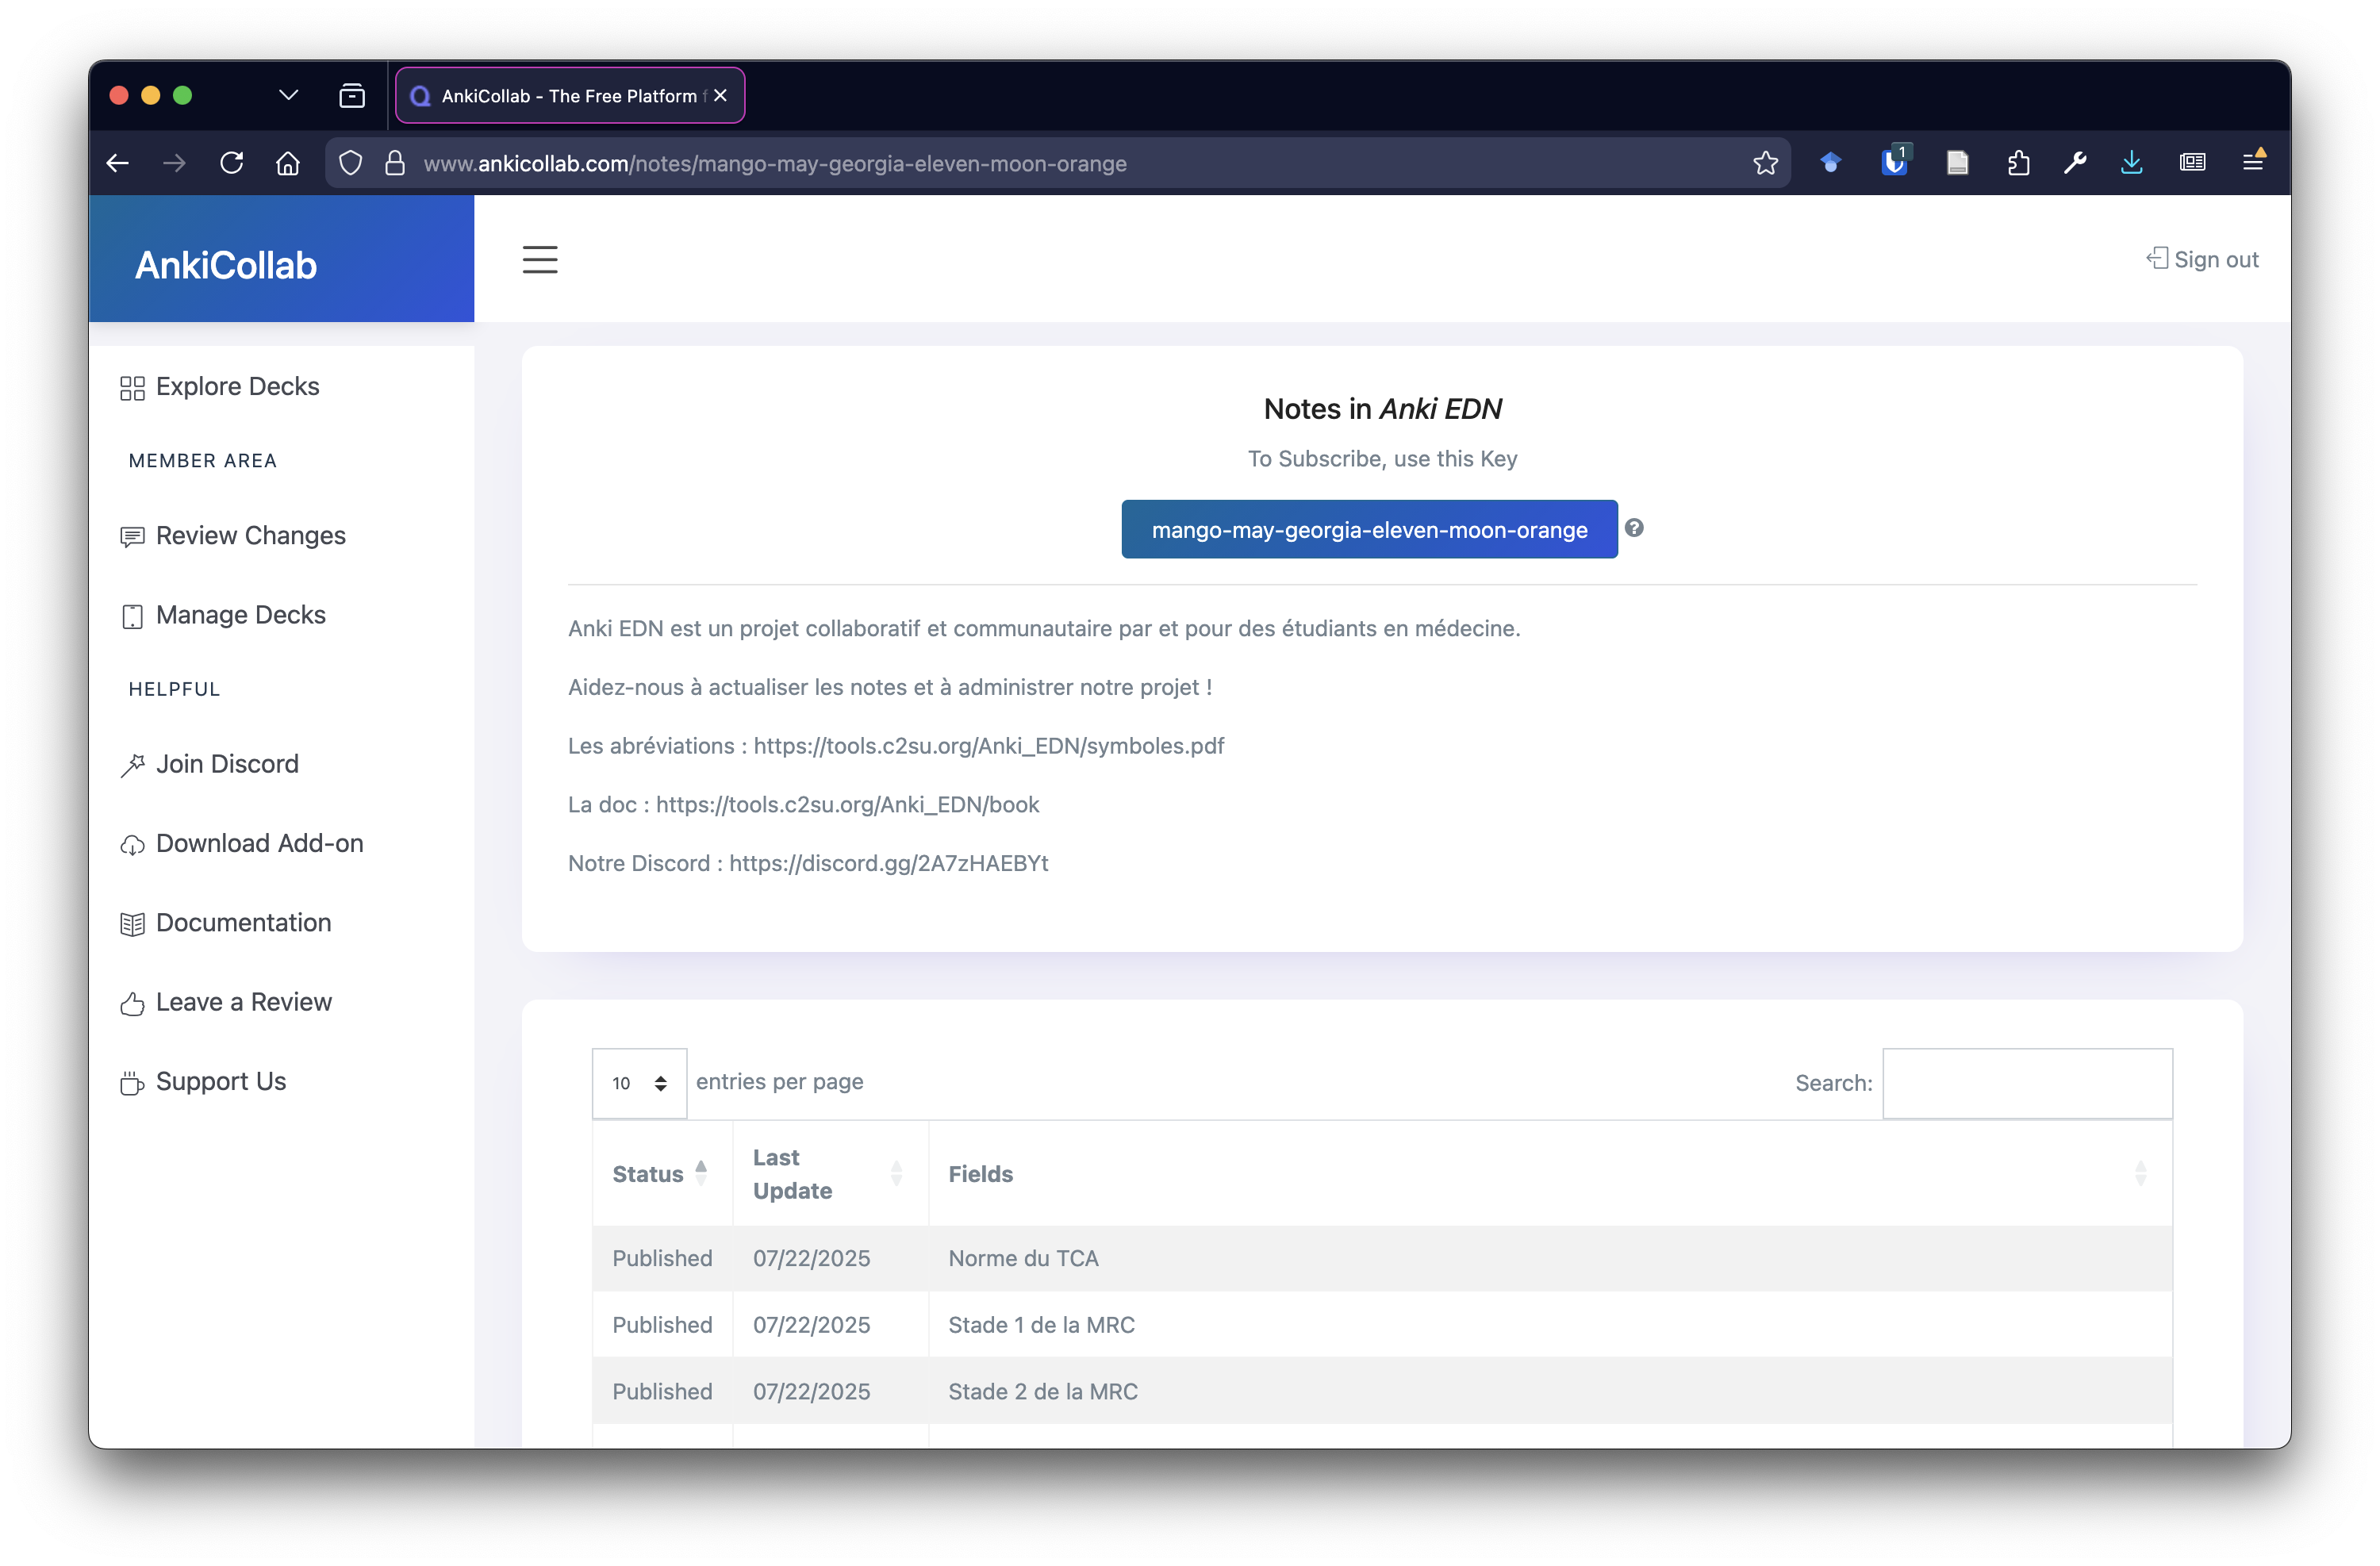2380x1566 pixels.
Task: Open the wrench developer tools icon
Action: pos(2075,163)
